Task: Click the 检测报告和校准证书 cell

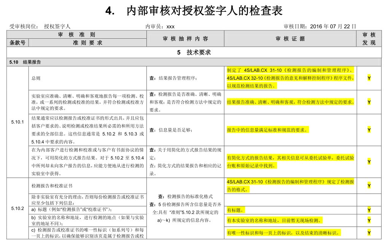Action: click(52, 186)
